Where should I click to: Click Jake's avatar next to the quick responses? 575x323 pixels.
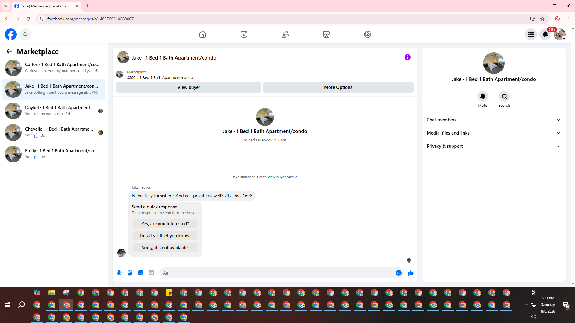pyautogui.click(x=122, y=253)
